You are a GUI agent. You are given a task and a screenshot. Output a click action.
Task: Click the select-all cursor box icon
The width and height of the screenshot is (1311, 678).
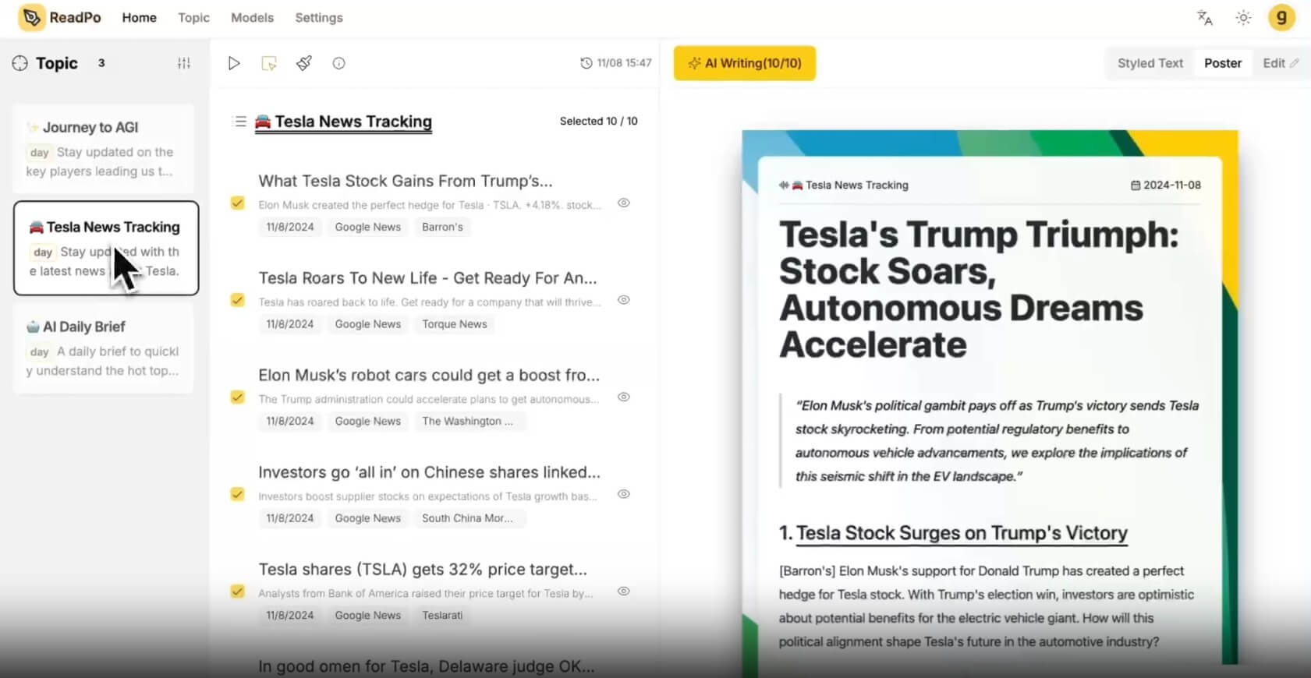tap(269, 63)
